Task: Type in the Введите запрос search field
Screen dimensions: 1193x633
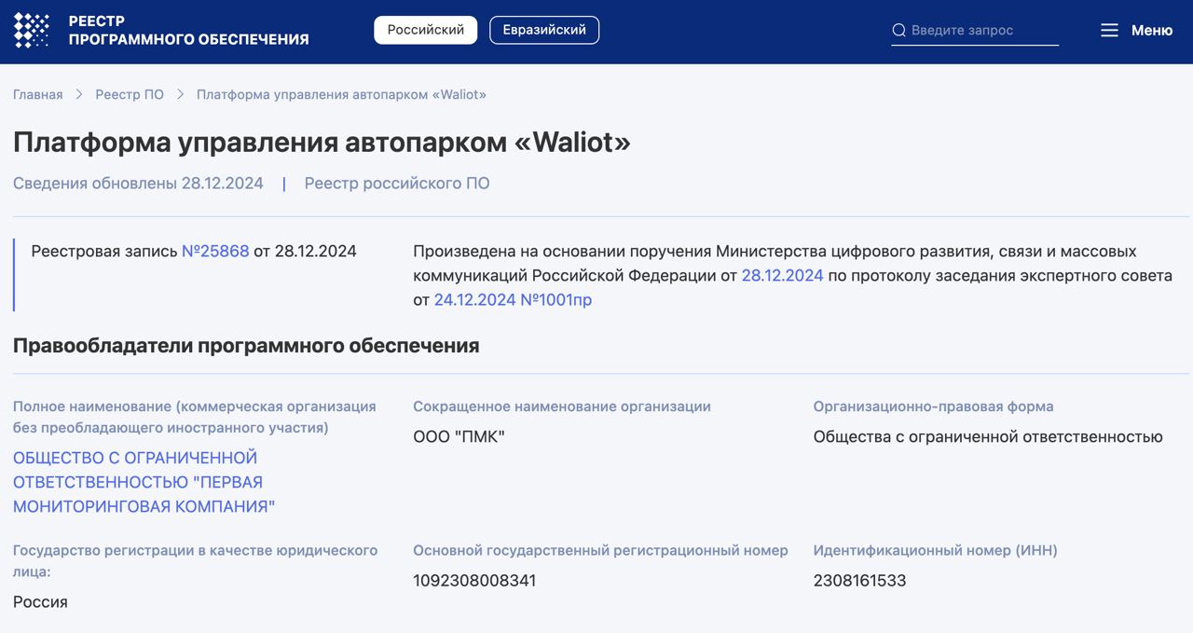Action: click(983, 31)
